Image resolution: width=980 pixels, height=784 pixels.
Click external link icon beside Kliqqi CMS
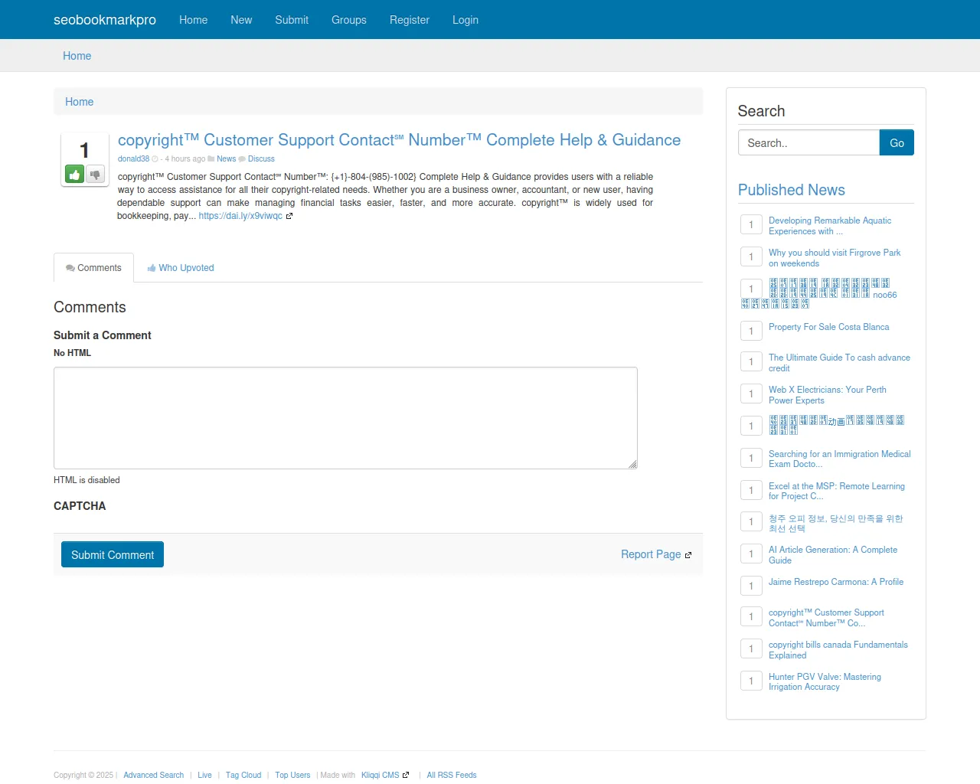click(406, 775)
